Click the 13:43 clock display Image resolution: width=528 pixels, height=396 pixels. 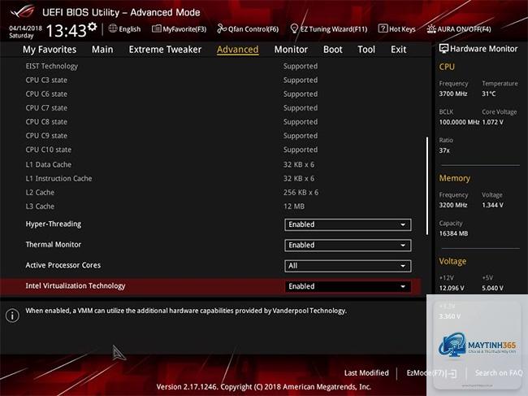click(x=67, y=31)
